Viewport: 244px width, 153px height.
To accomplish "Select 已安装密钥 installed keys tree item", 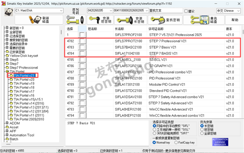I will [x=17, y=52].
